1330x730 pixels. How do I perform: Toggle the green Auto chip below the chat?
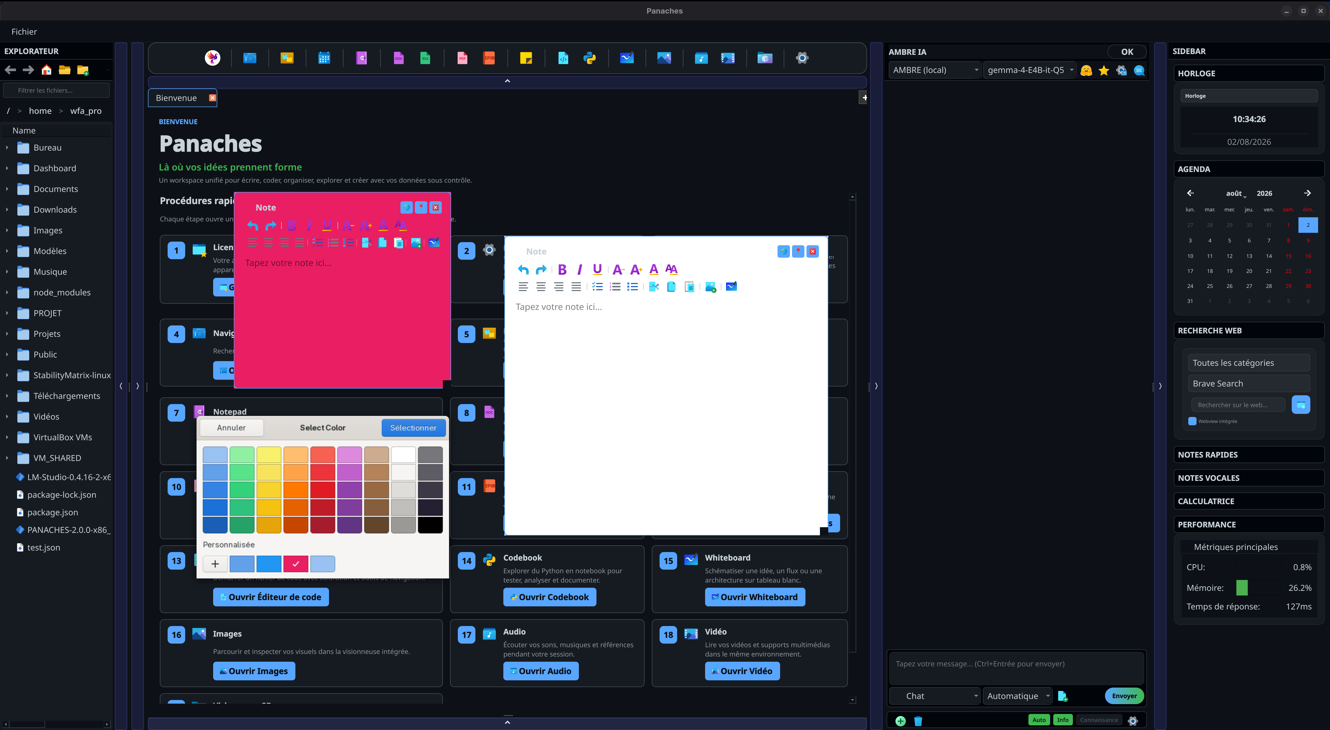coord(1039,720)
